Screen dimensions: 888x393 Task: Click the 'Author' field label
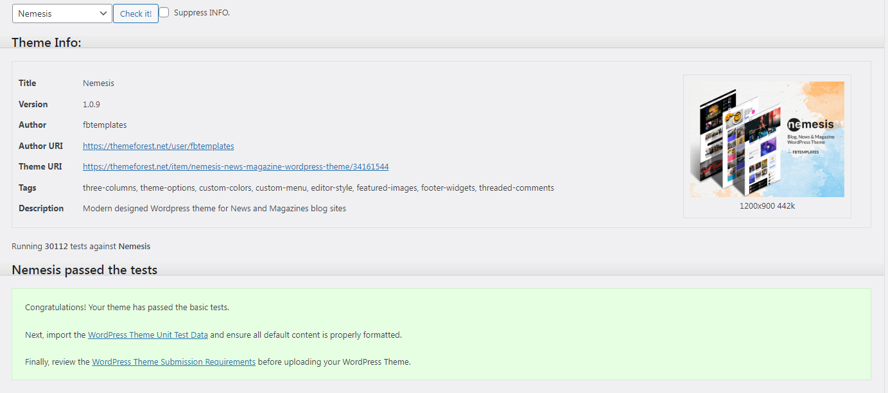pos(33,125)
